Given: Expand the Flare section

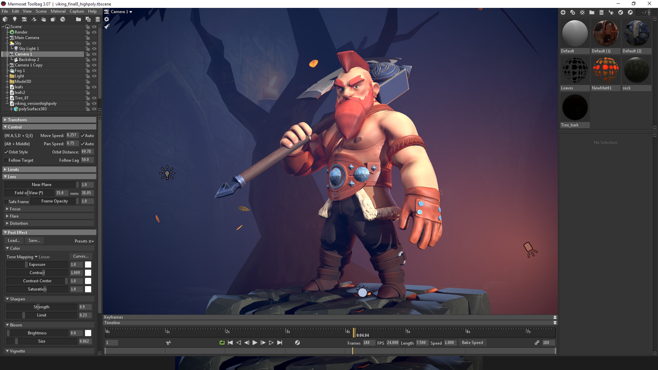Looking at the screenshot, I should point(49,216).
